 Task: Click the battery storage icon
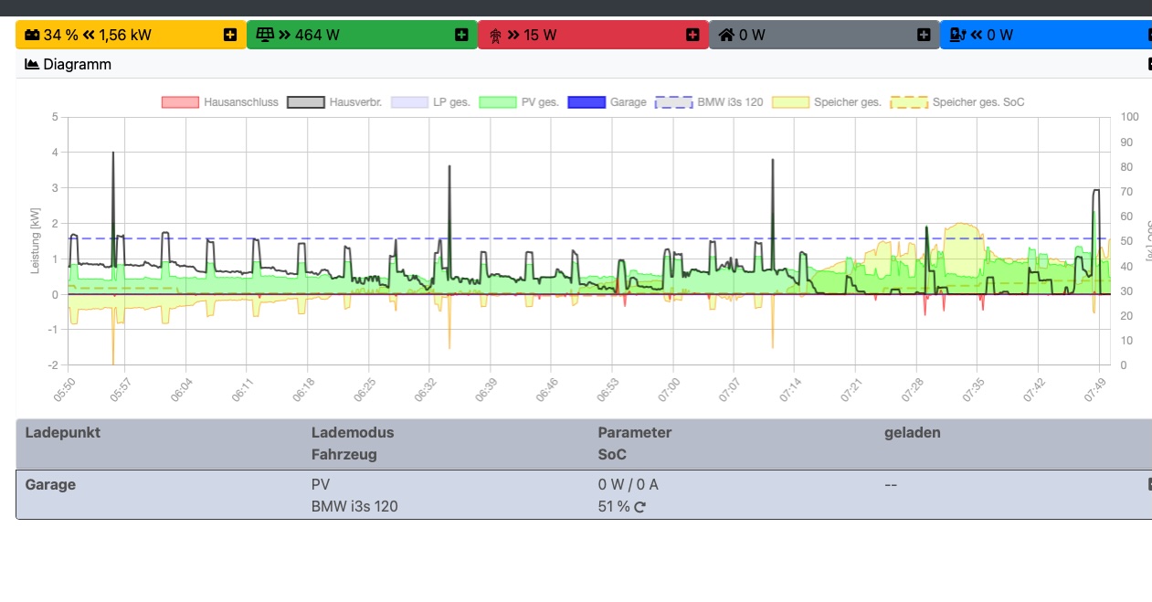point(32,35)
